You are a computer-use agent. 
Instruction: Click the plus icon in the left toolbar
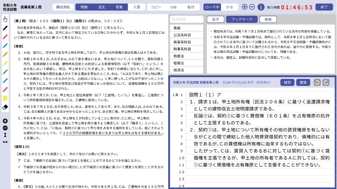pos(5,121)
